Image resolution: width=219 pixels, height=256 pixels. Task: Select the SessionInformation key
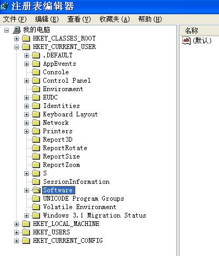[76, 182]
